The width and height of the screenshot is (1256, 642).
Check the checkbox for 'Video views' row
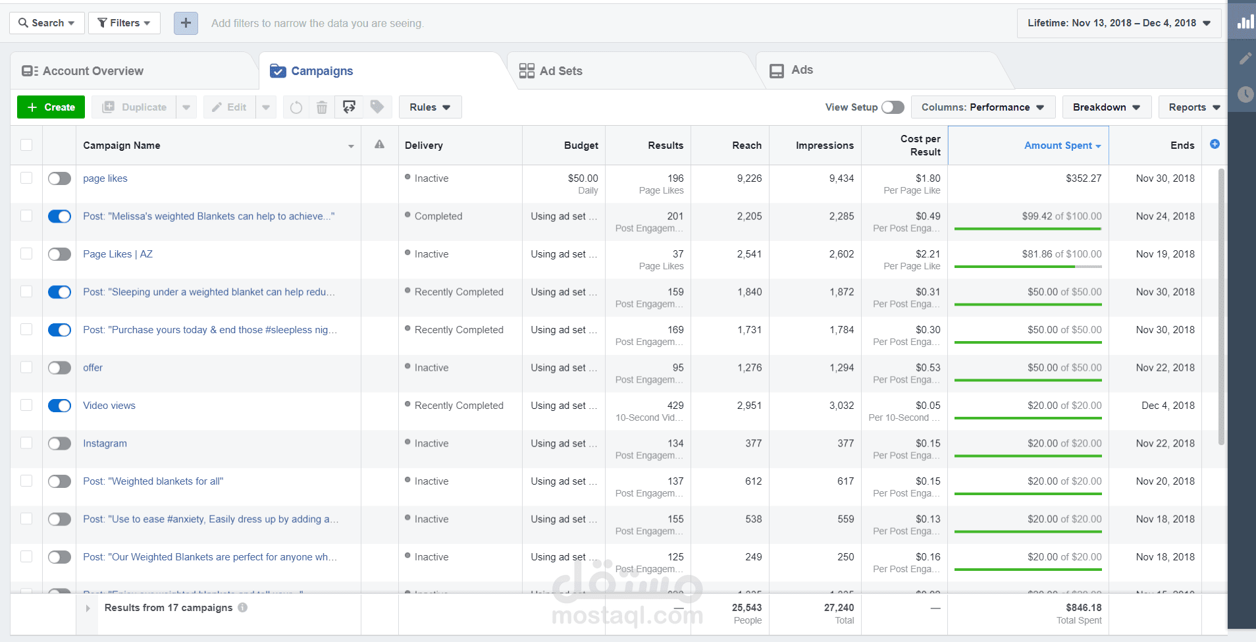[26, 405]
